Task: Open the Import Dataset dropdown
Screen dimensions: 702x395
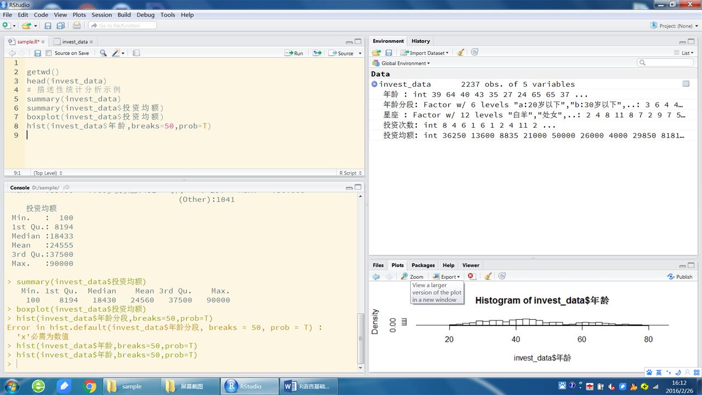Action: 424,53
